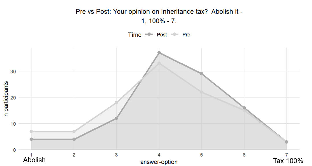The height and width of the screenshot is (166, 312).
Task: Select the Pre data point at option 4
Action: tap(159, 63)
